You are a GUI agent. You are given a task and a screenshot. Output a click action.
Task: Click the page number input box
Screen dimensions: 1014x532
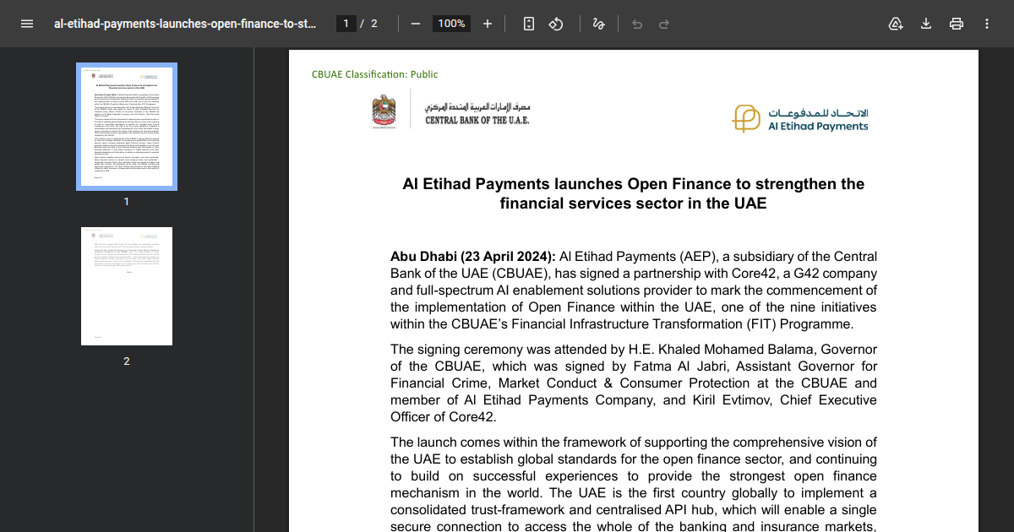346,23
